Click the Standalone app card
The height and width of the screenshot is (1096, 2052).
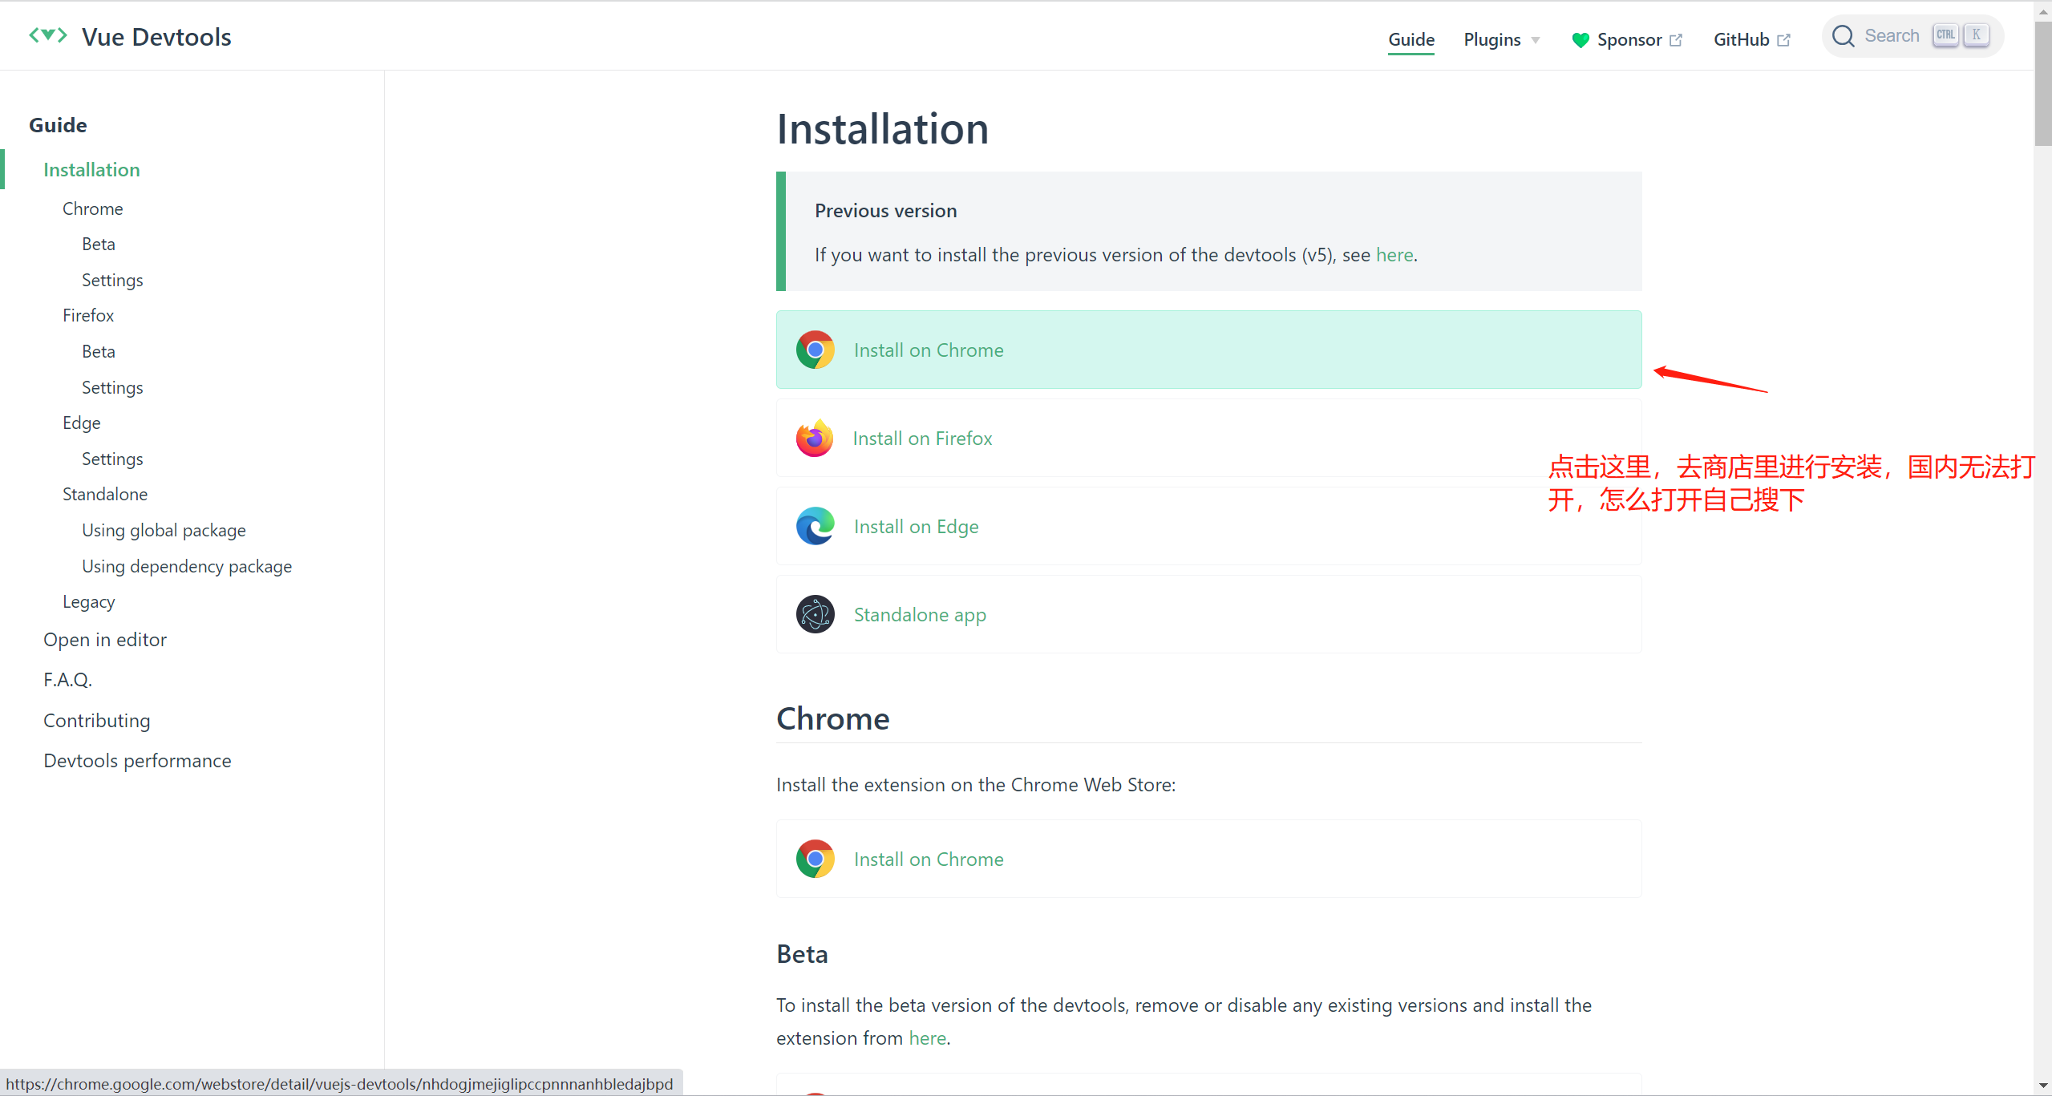(1208, 614)
